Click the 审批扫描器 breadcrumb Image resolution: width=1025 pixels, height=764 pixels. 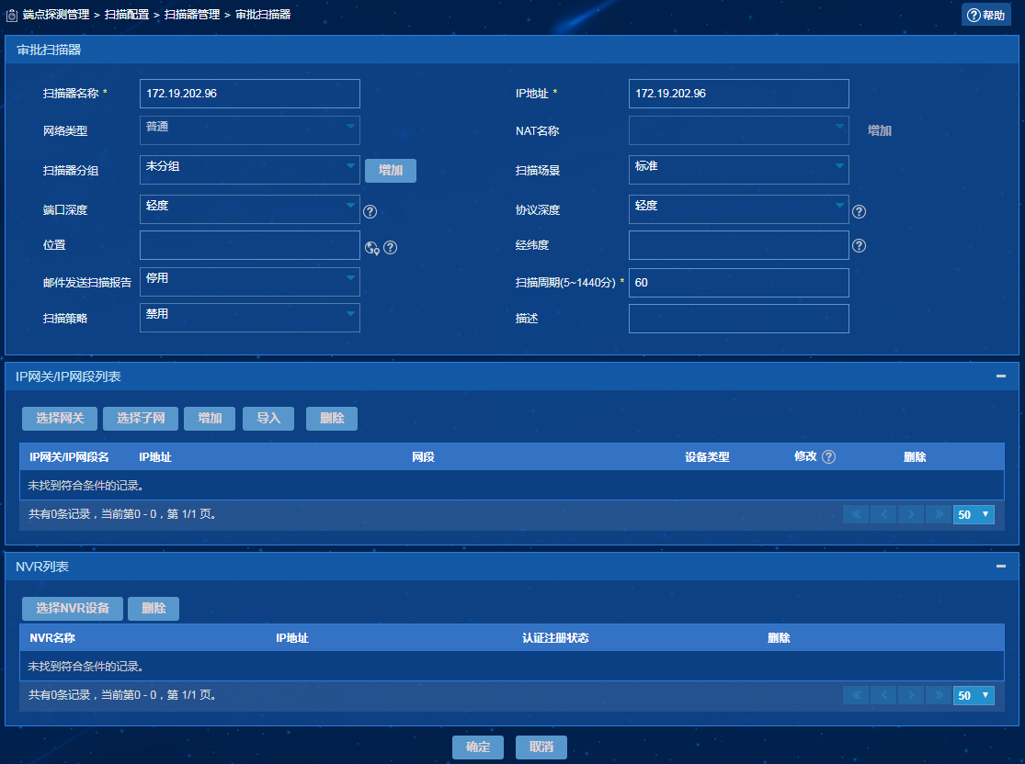click(263, 15)
